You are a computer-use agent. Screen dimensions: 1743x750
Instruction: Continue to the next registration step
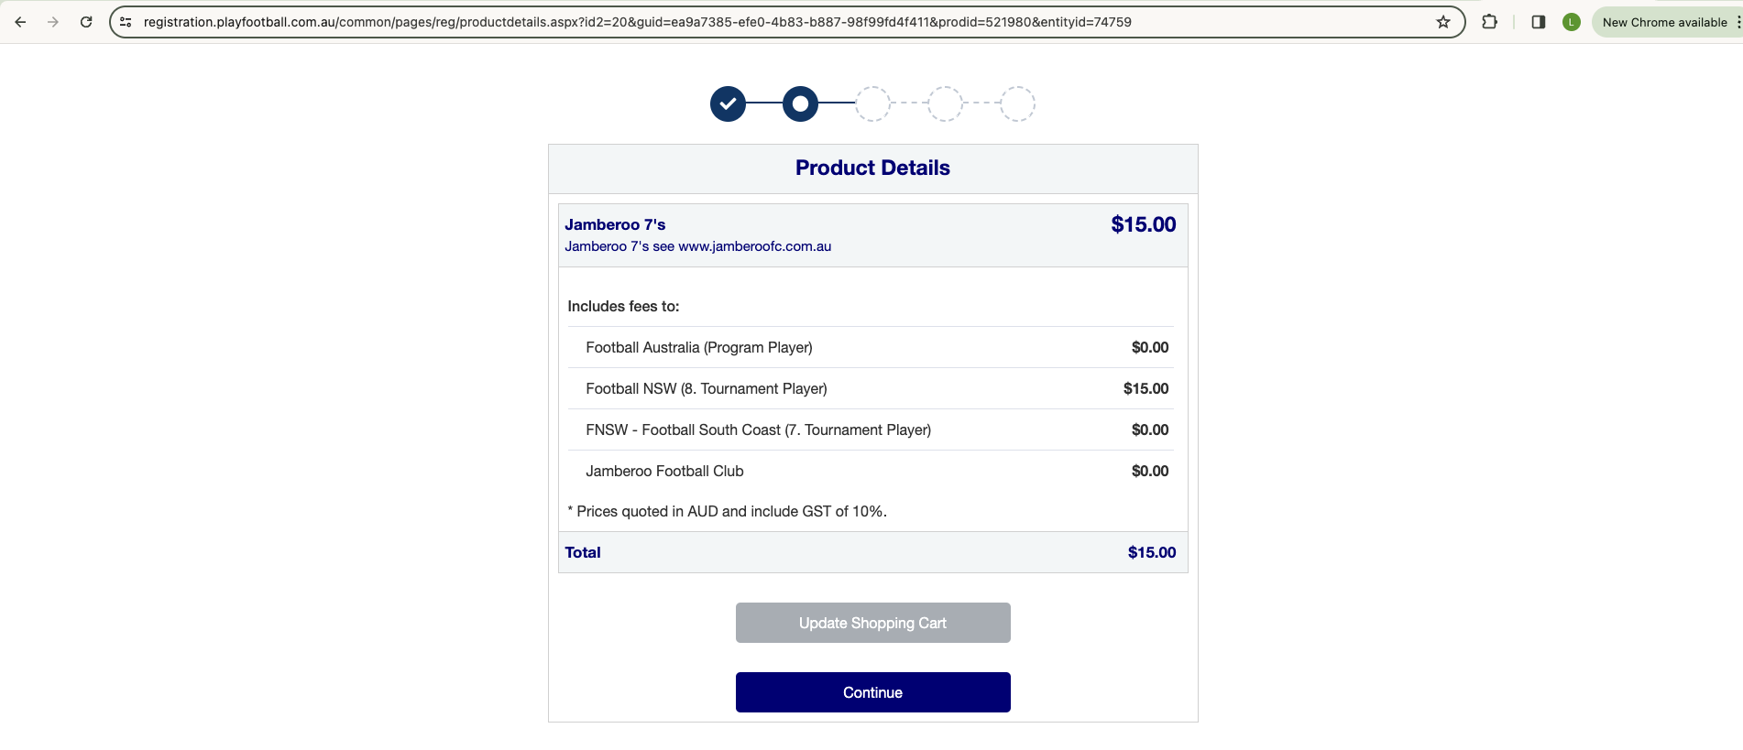point(872,692)
